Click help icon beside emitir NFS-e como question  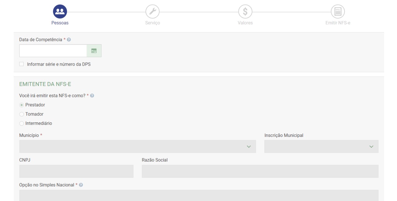tap(92, 95)
